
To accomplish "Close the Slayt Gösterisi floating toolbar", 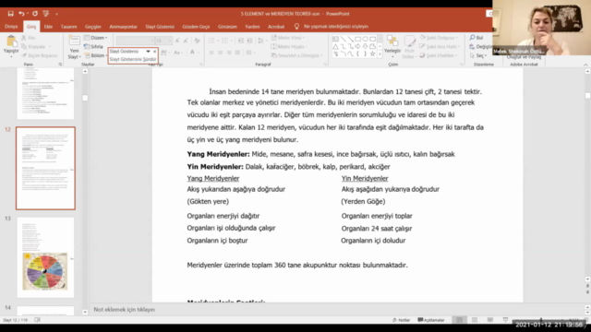I will pyautogui.click(x=154, y=52).
